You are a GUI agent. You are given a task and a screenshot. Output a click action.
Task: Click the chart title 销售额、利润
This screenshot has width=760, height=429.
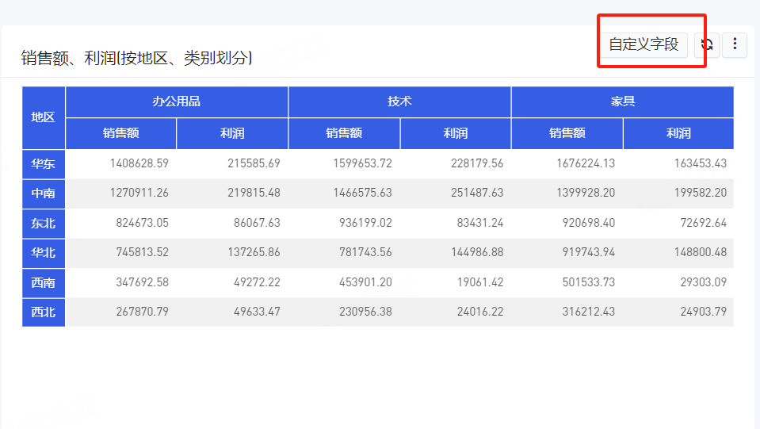(136, 58)
